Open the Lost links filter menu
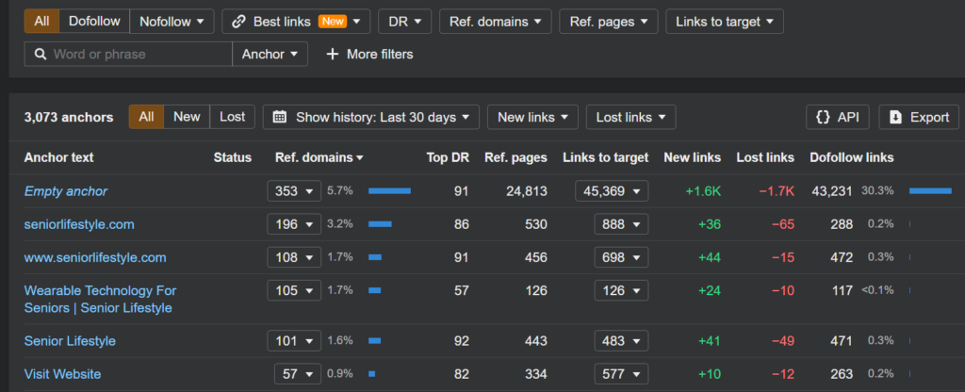Viewport: 965px width, 392px height. click(630, 117)
